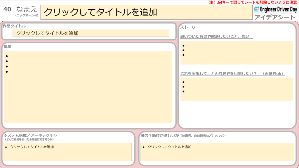Click the Engineer Driven Day logo icon

[257, 9]
